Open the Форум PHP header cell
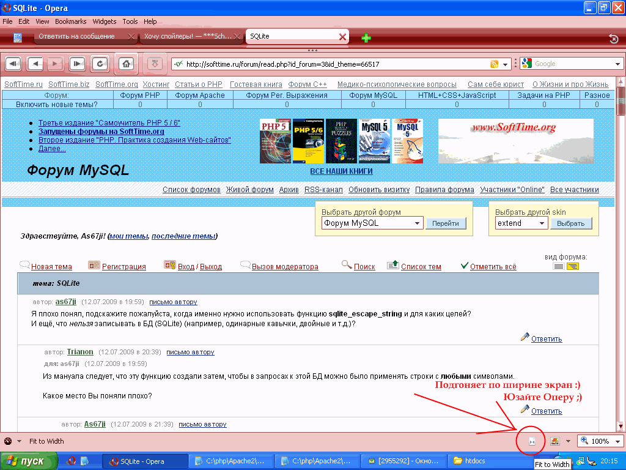 coord(140,95)
